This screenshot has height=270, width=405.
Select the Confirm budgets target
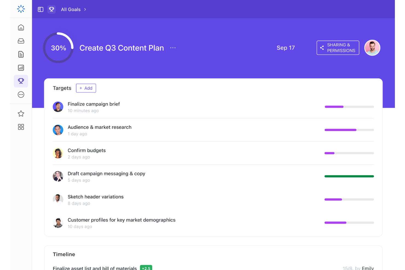tap(86, 150)
